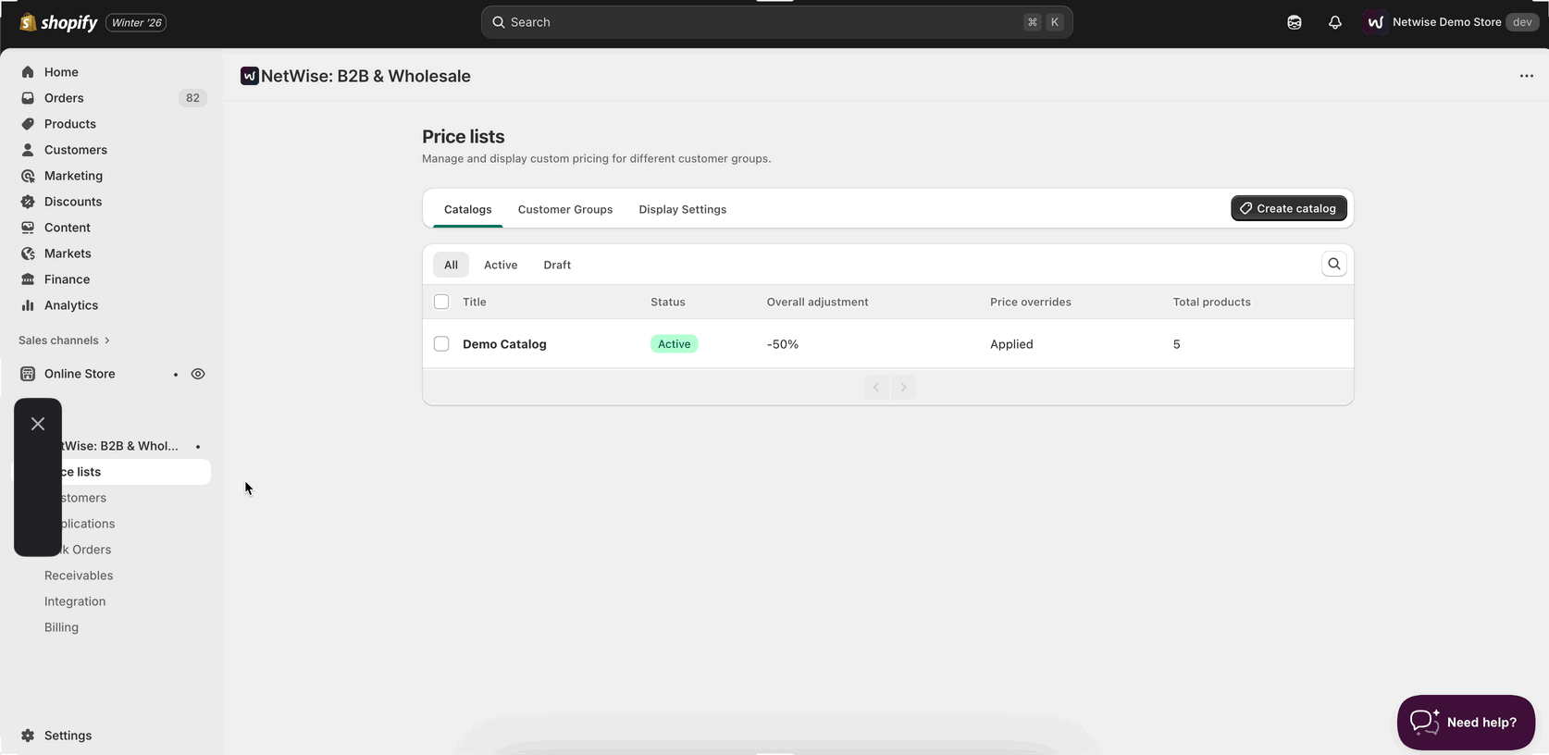This screenshot has height=755, width=1549.
Task: Click the Winter '26 edition badge
Action: coord(136,22)
